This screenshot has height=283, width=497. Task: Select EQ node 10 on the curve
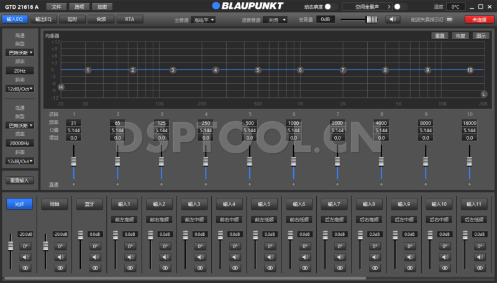pyautogui.click(x=470, y=70)
